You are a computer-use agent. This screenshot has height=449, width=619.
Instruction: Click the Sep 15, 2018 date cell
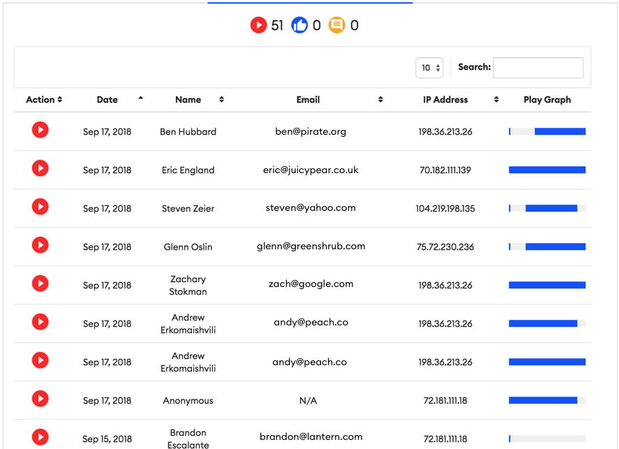107,439
